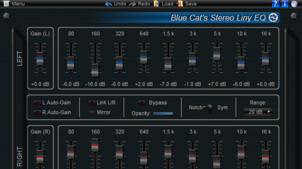The width and height of the screenshot is (302, 169).
Task: Click the left 5 k band fader
Action: pyautogui.click(x=217, y=54)
